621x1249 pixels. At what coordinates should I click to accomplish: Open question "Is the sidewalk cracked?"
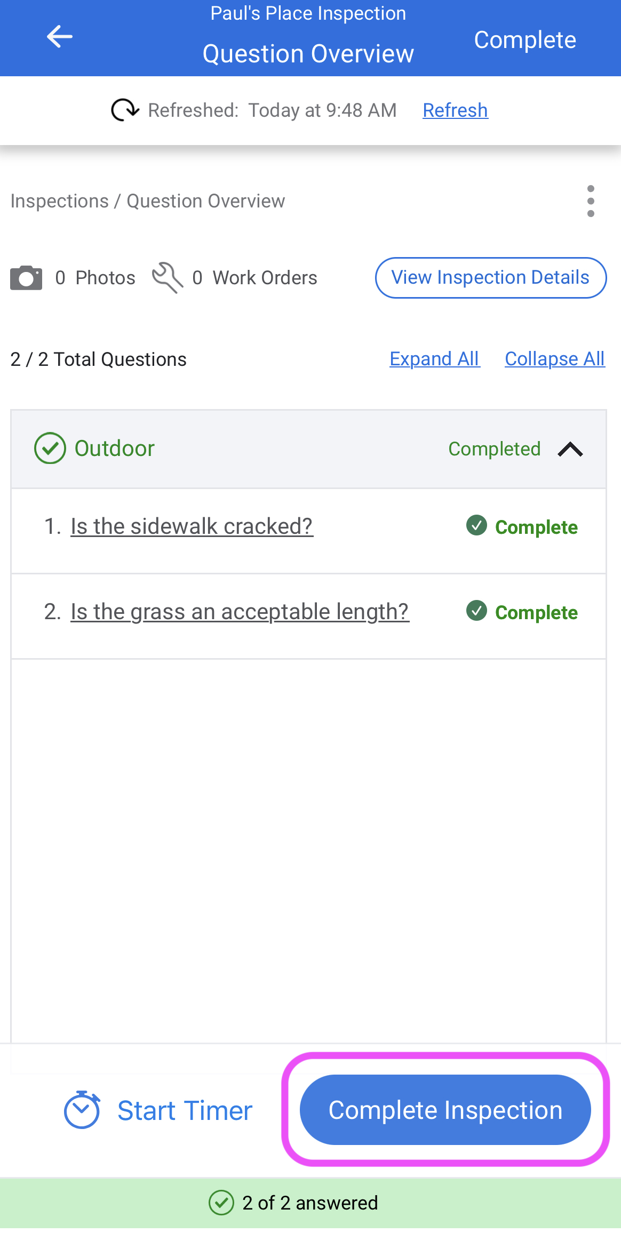(x=192, y=526)
